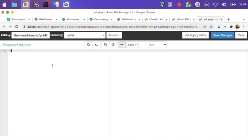The image size is (248, 140).
Task: Toggle word wrap in editor
Action: (122, 45)
